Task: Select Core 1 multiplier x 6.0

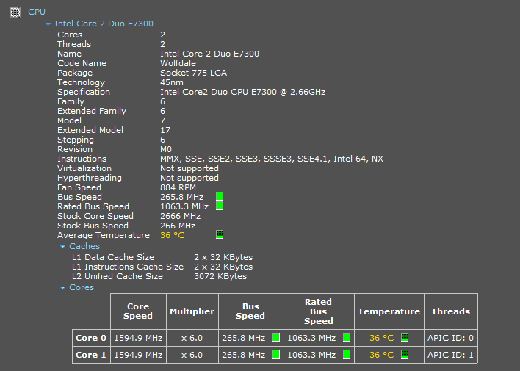Action: pyautogui.click(x=192, y=355)
